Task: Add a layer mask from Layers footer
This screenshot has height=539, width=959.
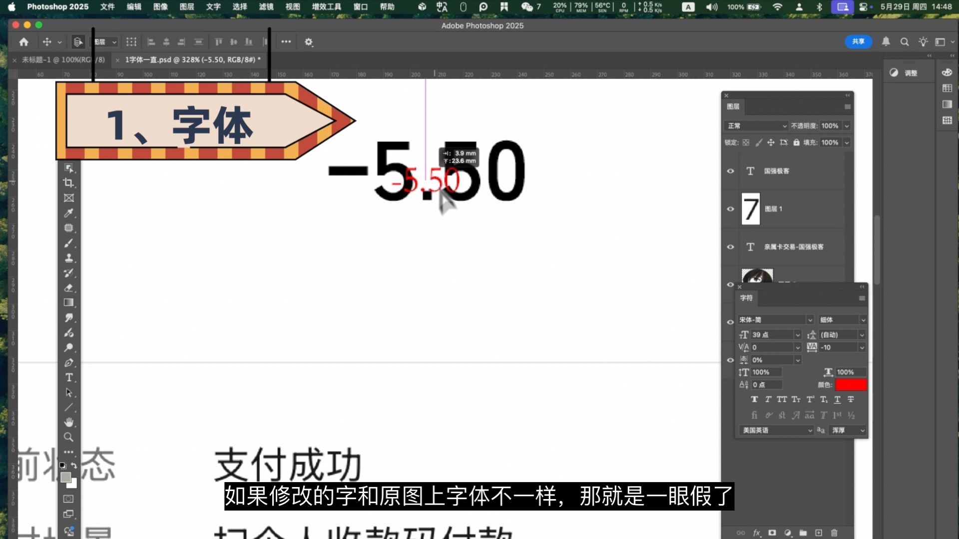Action: pyautogui.click(x=772, y=533)
